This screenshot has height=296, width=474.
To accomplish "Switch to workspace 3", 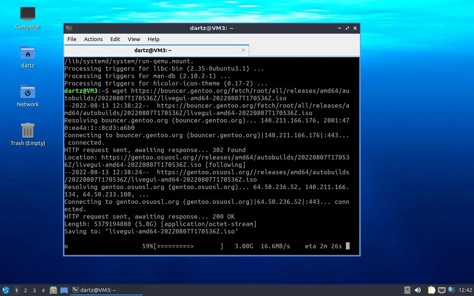I will [x=34, y=290].
